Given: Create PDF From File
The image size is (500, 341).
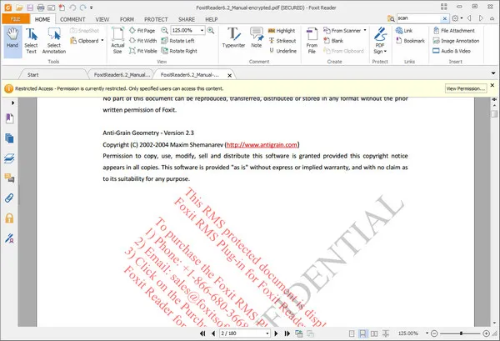Looking at the screenshot, I should 312,41.
